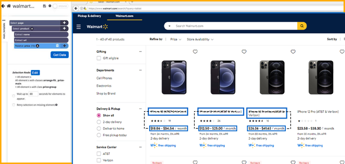Click the back arrow in ParseHub panel

pos(3,6)
